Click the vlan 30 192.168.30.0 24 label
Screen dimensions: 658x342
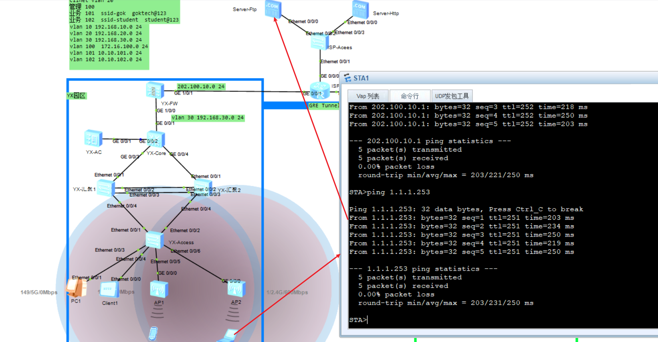pos(208,118)
